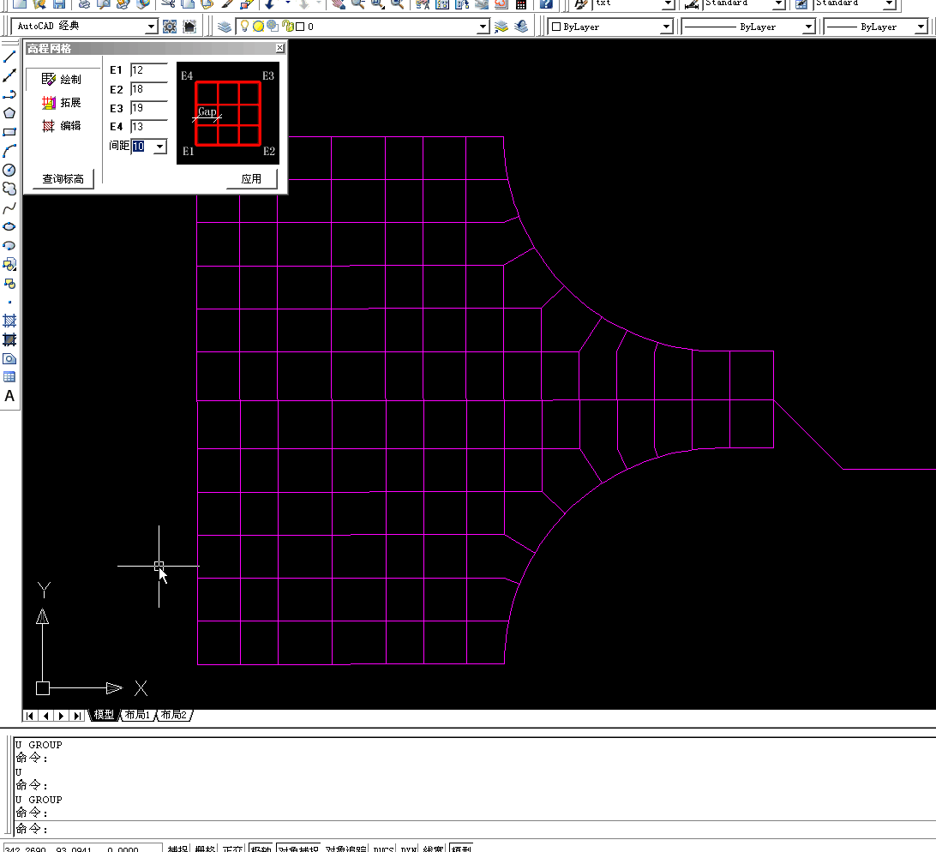Image resolution: width=936 pixels, height=852 pixels.
Task: Toggle 对象追踪 object tracking in status bar
Action: point(346,848)
